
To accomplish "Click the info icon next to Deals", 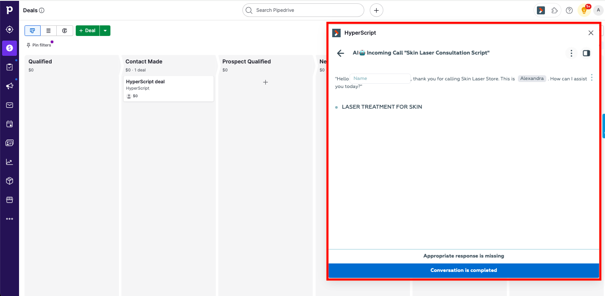I will (41, 10).
